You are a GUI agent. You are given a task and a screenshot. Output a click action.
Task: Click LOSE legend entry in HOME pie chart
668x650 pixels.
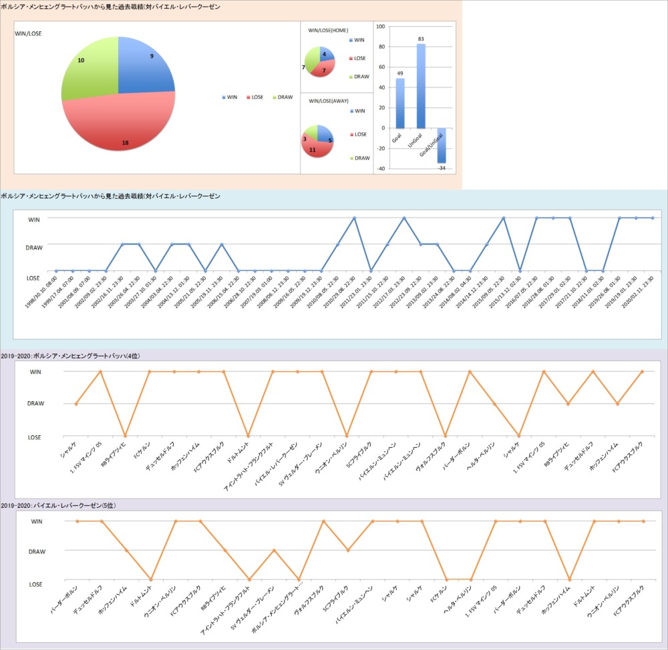(359, 59)
